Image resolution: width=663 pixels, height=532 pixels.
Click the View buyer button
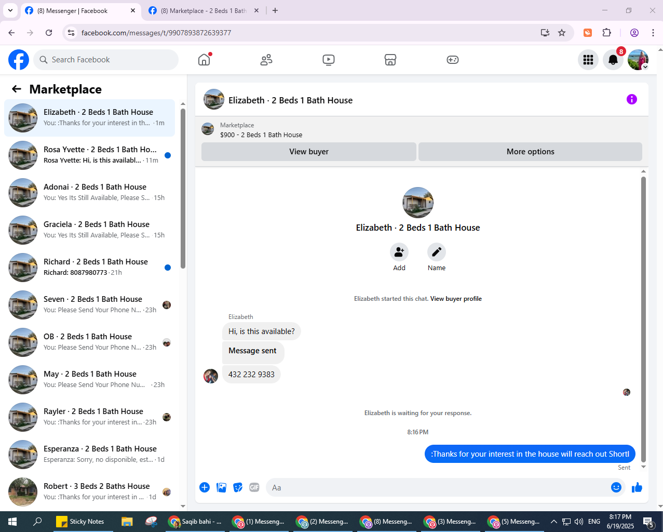point(309,152)
